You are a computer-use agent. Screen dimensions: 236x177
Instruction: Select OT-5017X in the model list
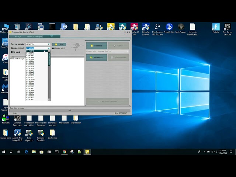coord(37,82)
